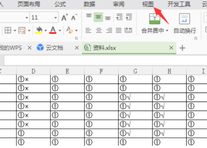This screenshot has height=148, width=207.
Task: Switch to 云文档 tab
Action: click(54, 48)
